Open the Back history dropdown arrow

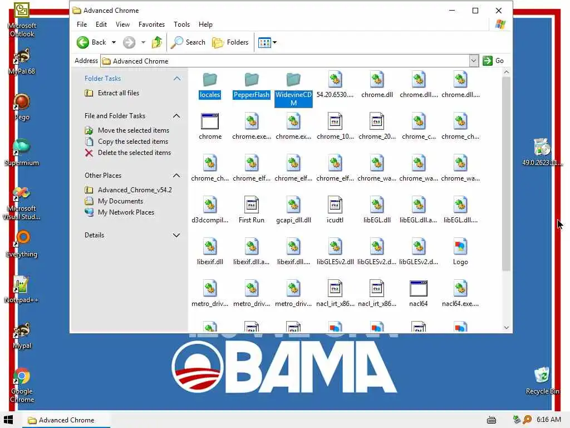pyautogui.click(x=114, y=42)
